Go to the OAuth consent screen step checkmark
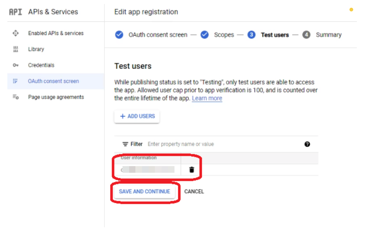 [119, 35]
